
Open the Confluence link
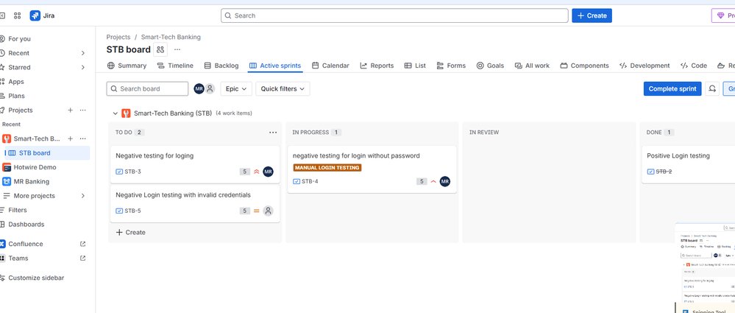(x=25, y=244)
